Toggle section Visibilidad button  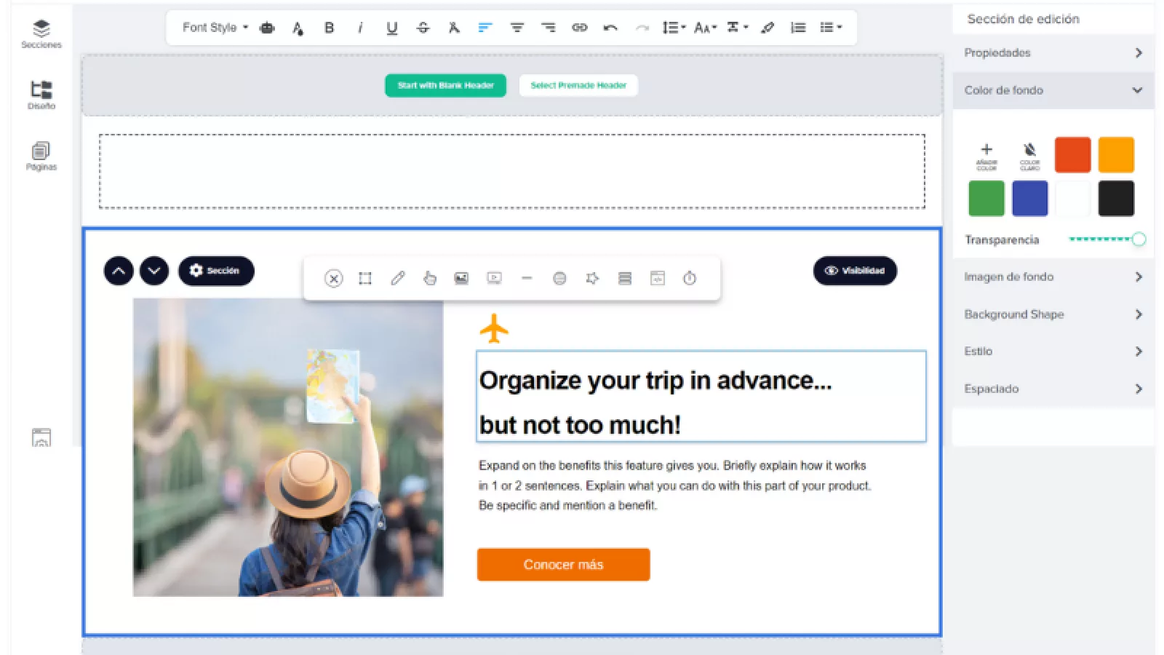[855, 271]
